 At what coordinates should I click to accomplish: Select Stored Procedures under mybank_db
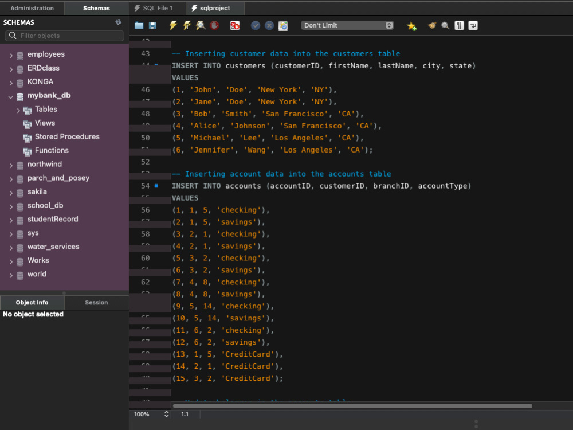click(x=67, y=136)
